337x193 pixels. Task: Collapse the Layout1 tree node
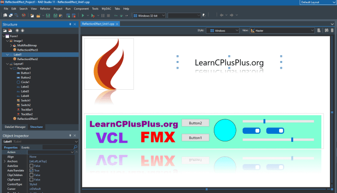coord(7,64)
